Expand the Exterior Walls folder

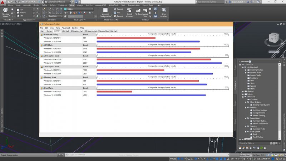(x=246, y=73)
